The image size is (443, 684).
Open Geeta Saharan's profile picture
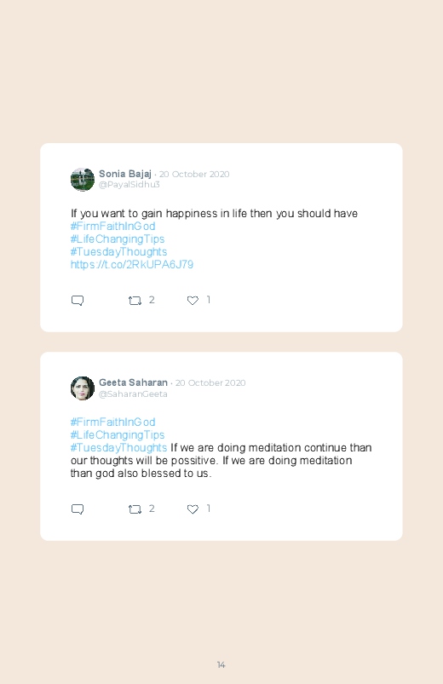(x=83, y=388)
